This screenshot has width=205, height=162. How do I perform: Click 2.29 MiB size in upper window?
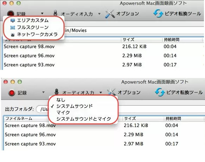[132, 56]
